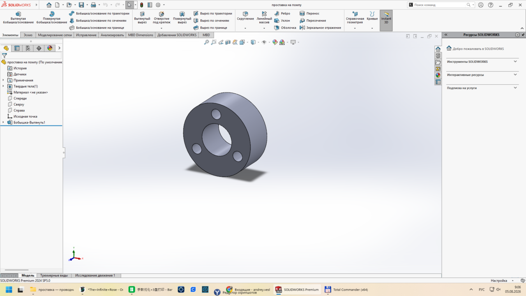Open Справочная геометрия reference geometry
The image size is (526, 296).
coord(355,18)
